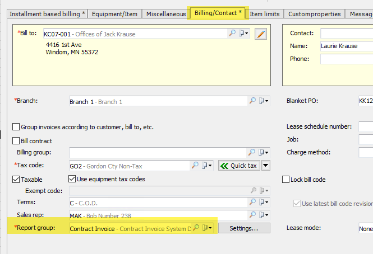Click the Blanket PO field

pyautogui.click(x=366, y=101)
